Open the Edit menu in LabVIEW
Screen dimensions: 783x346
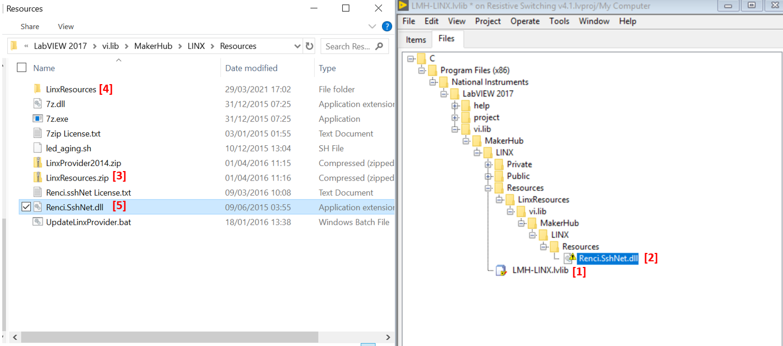coord(431,21)
